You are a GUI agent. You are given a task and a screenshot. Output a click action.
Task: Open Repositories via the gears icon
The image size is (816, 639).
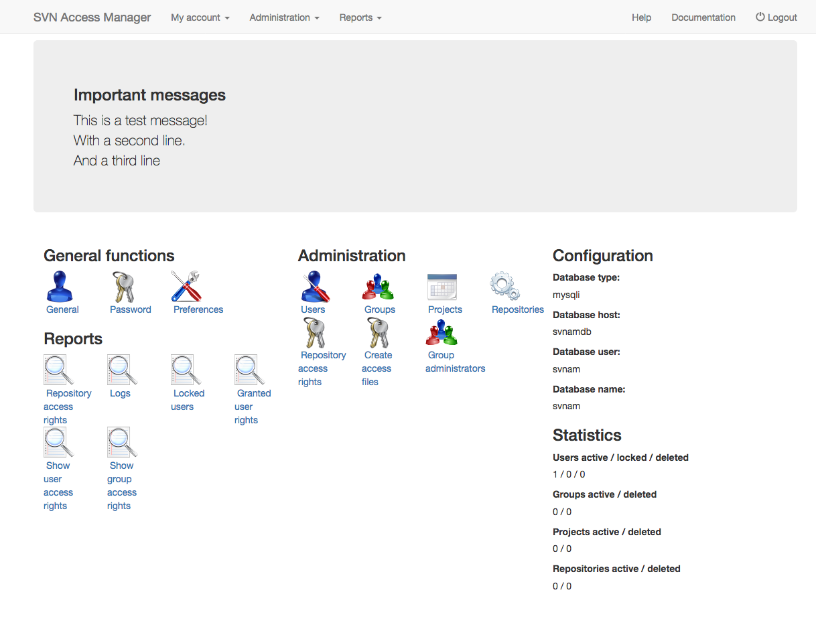(x=504, y=287)
